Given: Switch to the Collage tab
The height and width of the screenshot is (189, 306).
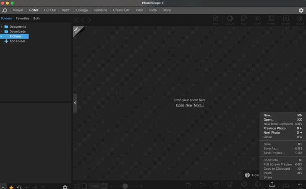Looking at the screenshot, I should pyautogui.click(x=82, y=10).
